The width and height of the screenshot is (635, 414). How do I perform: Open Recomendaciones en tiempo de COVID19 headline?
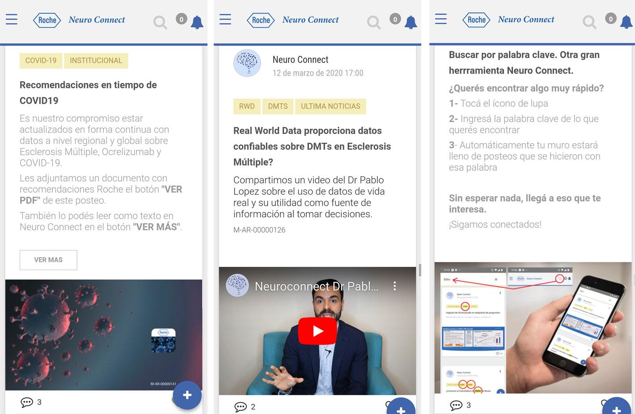pos(88,93)
